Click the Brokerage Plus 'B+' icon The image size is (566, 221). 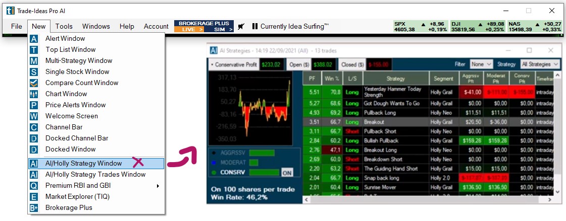coord(34,208)
